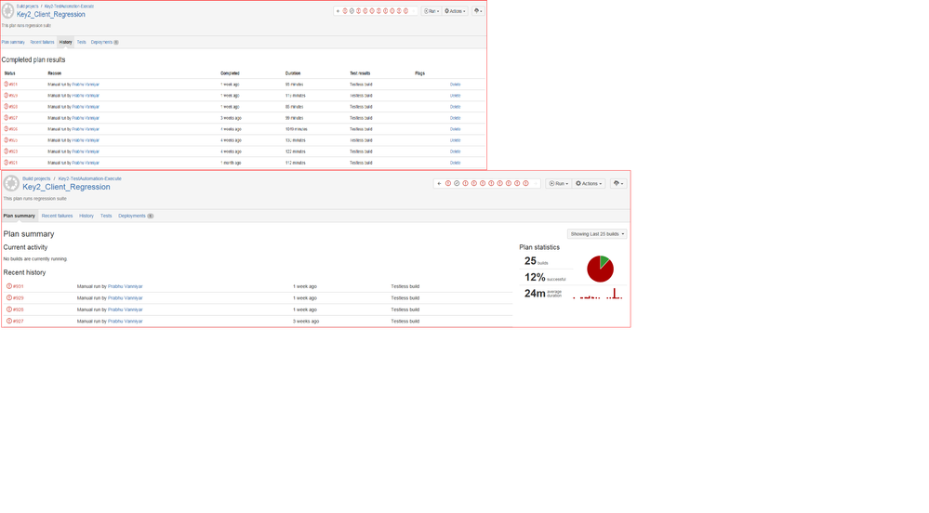929x513 pixels.
Task: Switch to History tab in the bottom view
Action: pyautogui.click(x=86, y=216)
